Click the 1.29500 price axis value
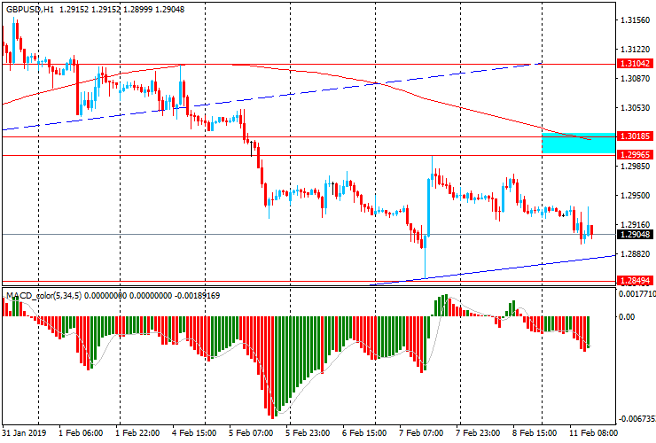Image resolution: width=656 pixels, height=443 pixels. [x=635, y=196]
